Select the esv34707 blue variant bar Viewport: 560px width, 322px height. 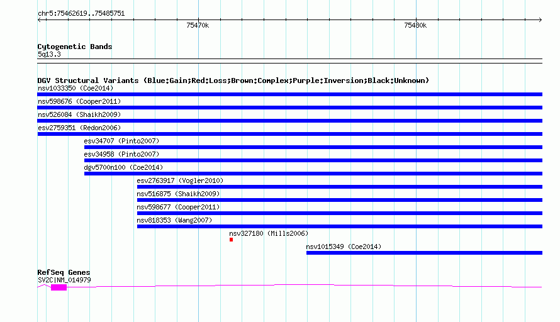[313, 147]
